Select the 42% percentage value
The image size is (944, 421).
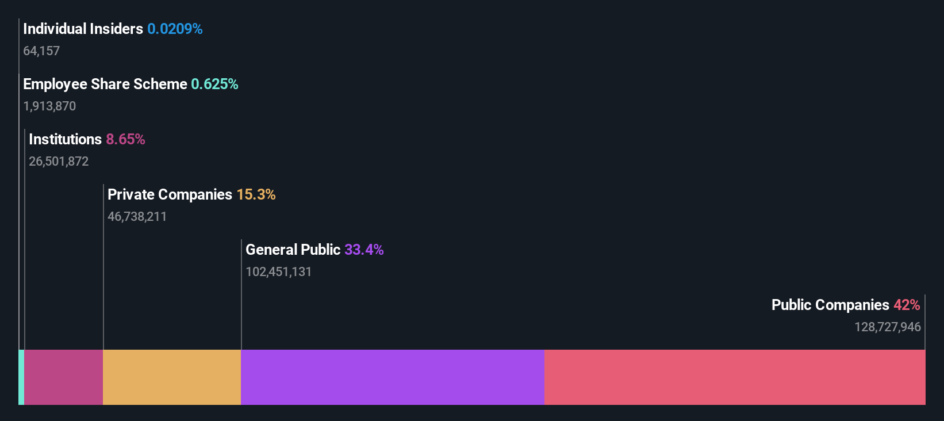907,305
